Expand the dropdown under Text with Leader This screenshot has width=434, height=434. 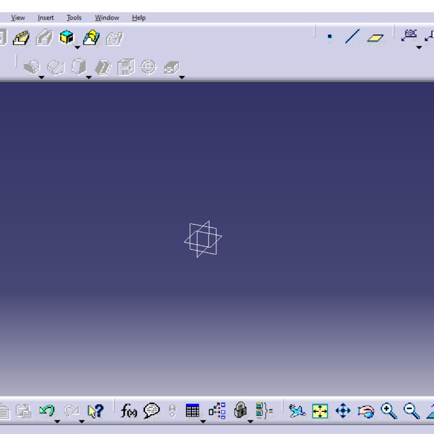coord(419,48)
